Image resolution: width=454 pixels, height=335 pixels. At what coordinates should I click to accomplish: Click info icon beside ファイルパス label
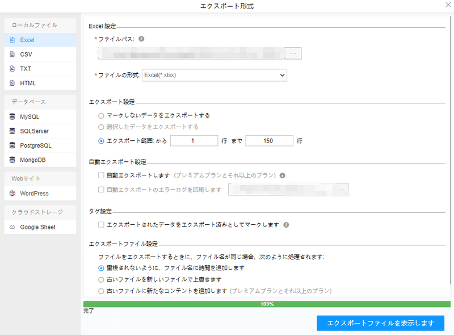tap(141, 39)
